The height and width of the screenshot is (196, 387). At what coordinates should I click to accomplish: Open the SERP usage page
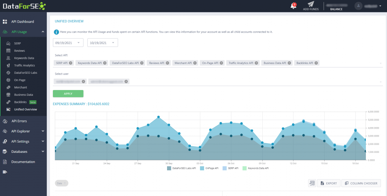tap(17, 43)
